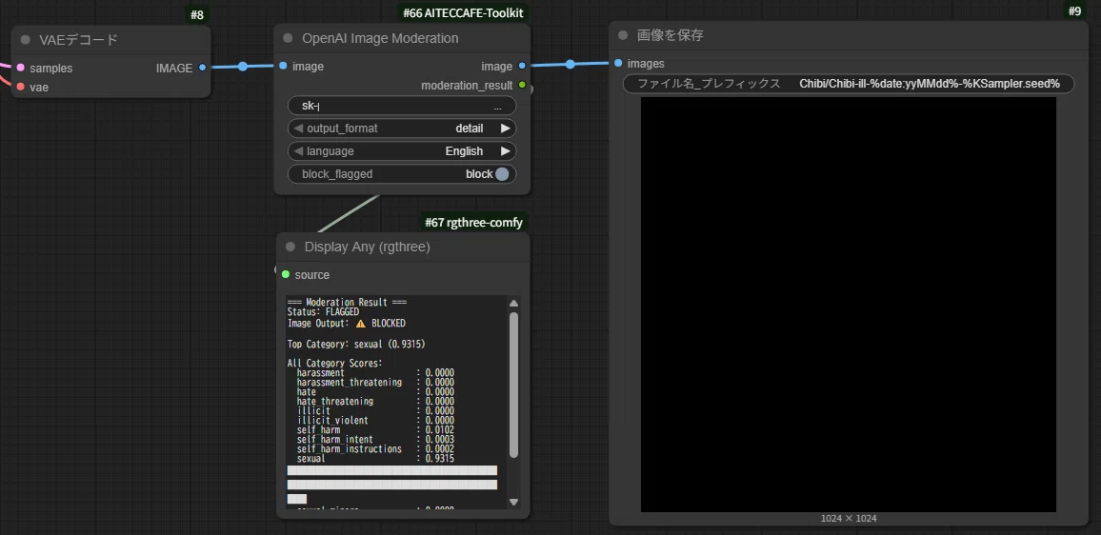Screen dimensions: 1101x535
Task: Open the language value English selector
Action: point(464,151)
